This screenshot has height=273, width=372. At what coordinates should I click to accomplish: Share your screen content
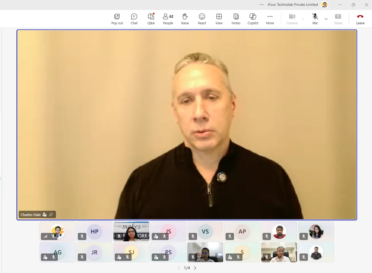tap(338, 19)
